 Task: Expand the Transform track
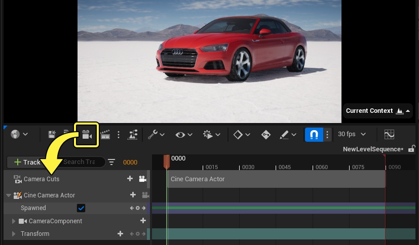tap(13, 234)
